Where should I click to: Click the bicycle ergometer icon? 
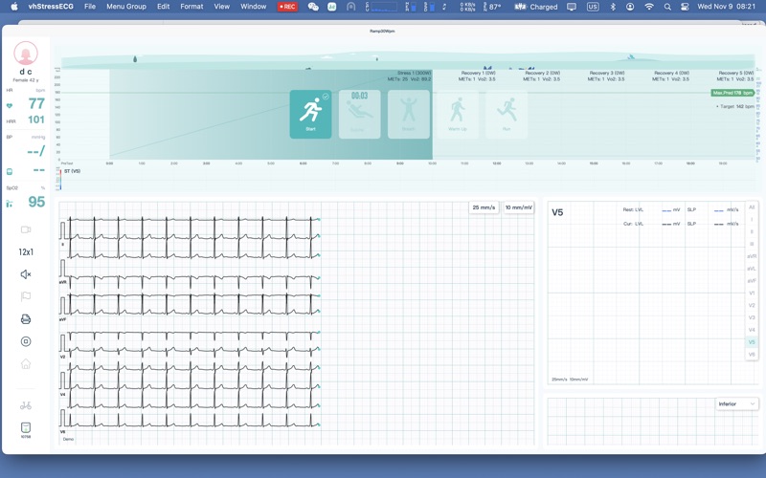pos(26,405)
